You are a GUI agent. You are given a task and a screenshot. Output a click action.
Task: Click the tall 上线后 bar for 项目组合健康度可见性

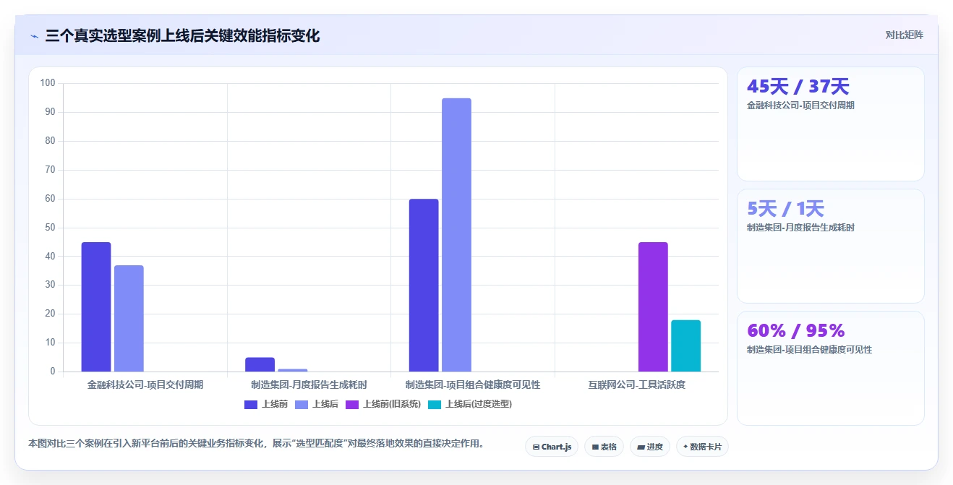(x=456, y=235)
